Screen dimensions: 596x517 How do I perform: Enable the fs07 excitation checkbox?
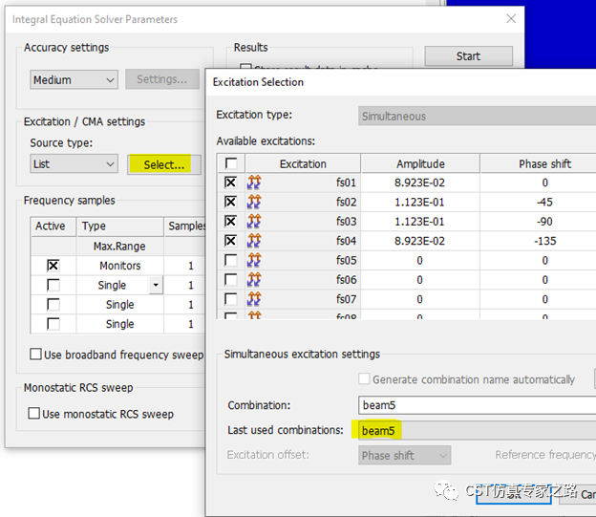[230, 299]
